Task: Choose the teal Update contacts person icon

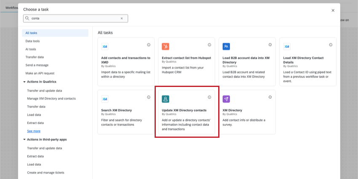Action: click(166, 99)
